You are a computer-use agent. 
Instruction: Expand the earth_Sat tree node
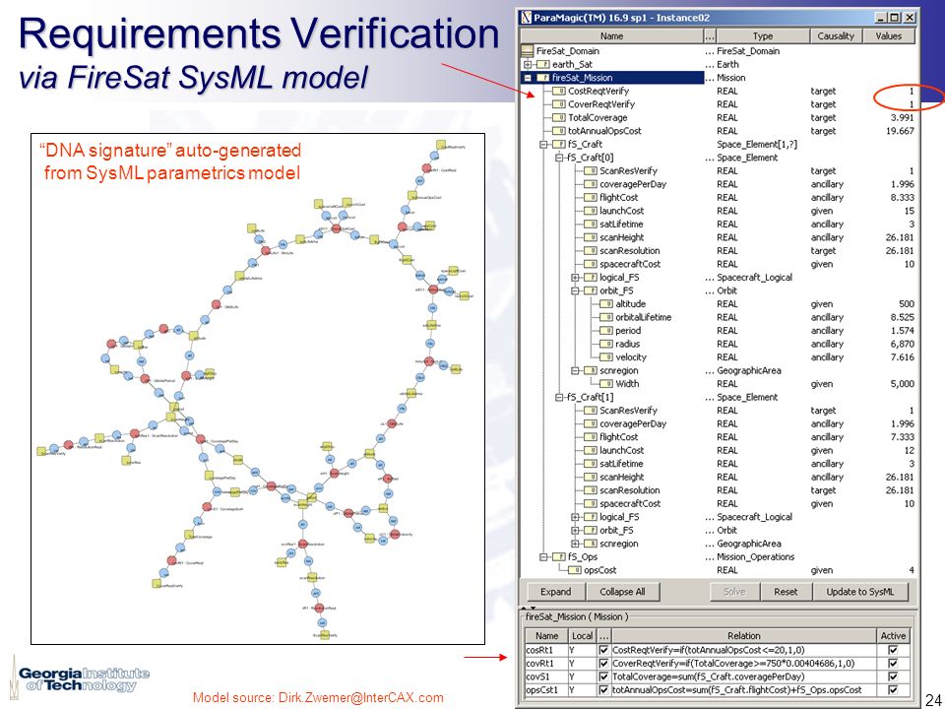coord(528,64)
